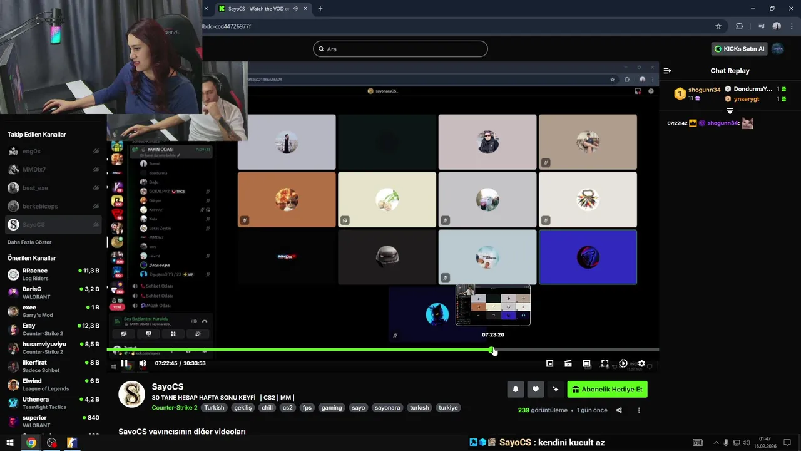Open recommended channel ilkerfirat
Viewport: 801px width, 451px height.
pos(53,366)
